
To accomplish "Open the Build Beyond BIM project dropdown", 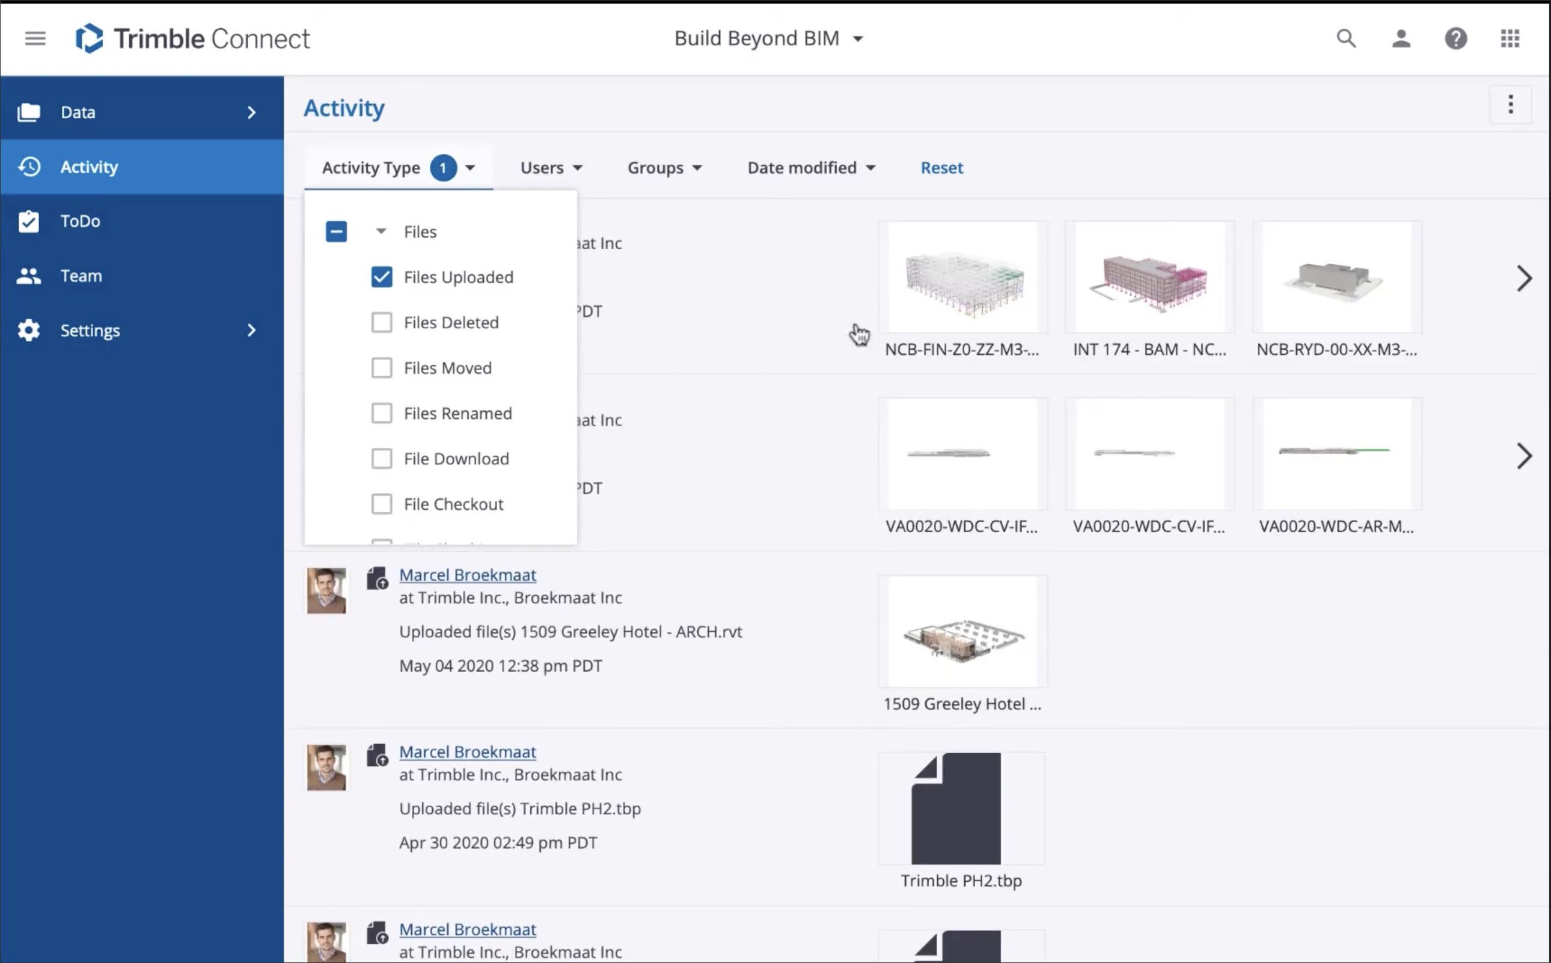I will click(769, 39).
